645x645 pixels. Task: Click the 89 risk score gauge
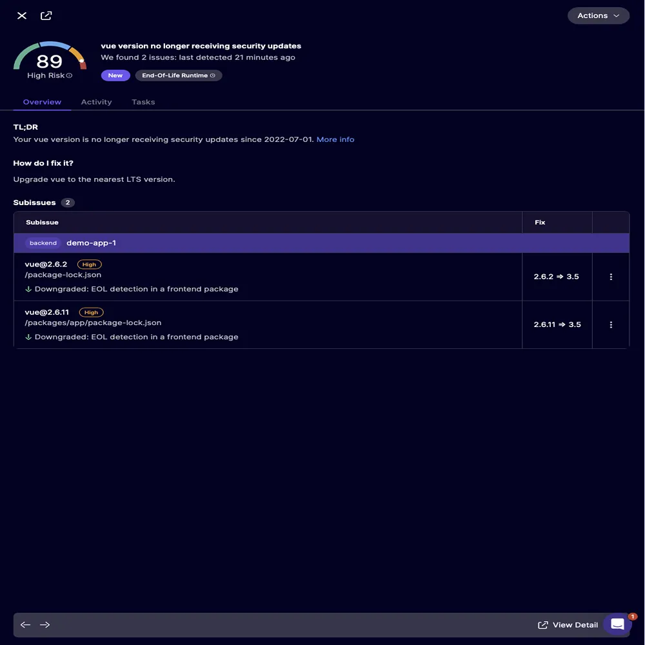(x=50, y=61)
